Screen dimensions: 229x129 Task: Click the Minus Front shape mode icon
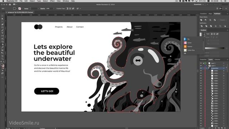coord(206,20)
